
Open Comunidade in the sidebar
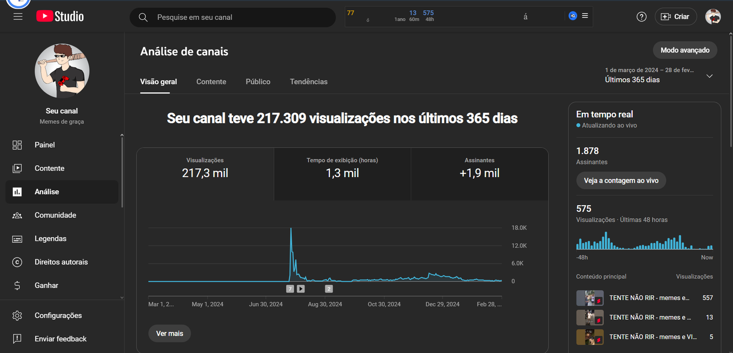point(62,215)
